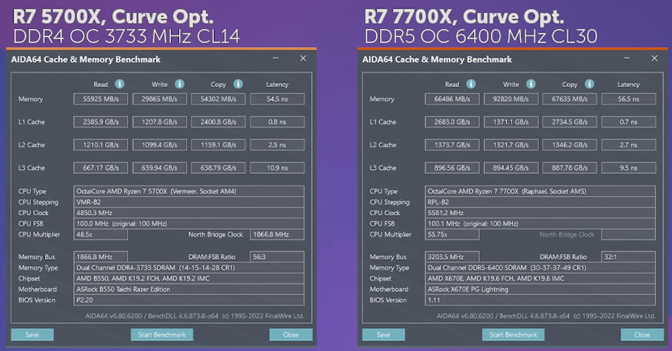This screenshot has height=351, width=672.
Task: Click CPU Stepping field RPL-B2
Action: pos(541,202)
